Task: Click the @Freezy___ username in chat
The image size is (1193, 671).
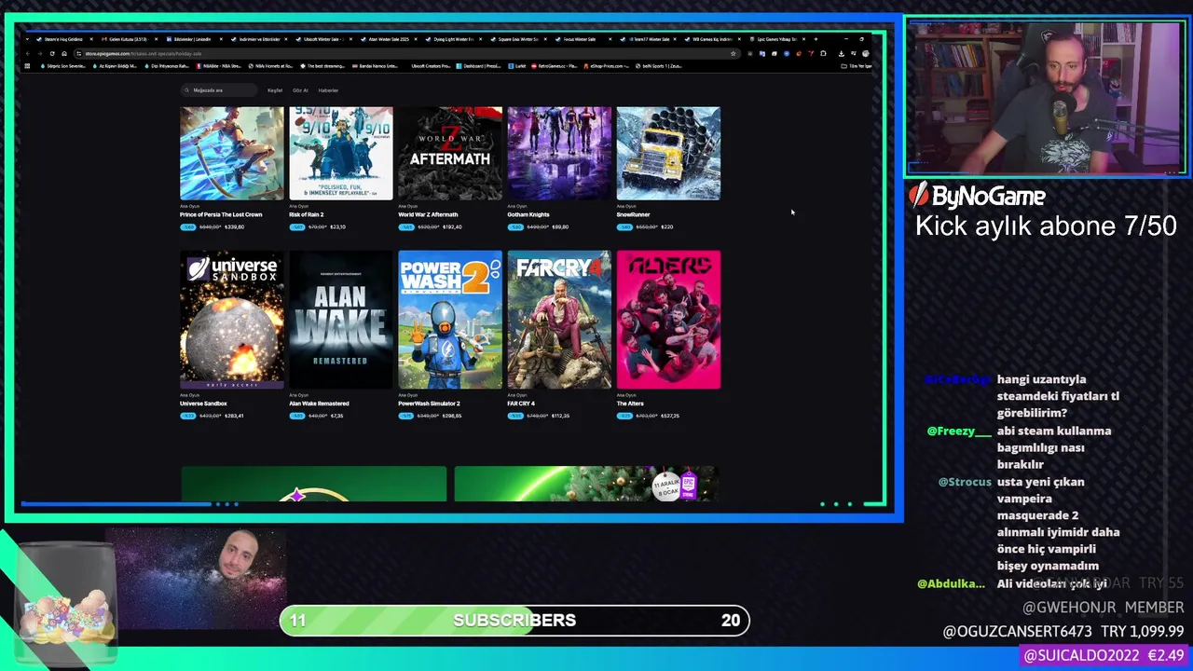Action: 959,431
